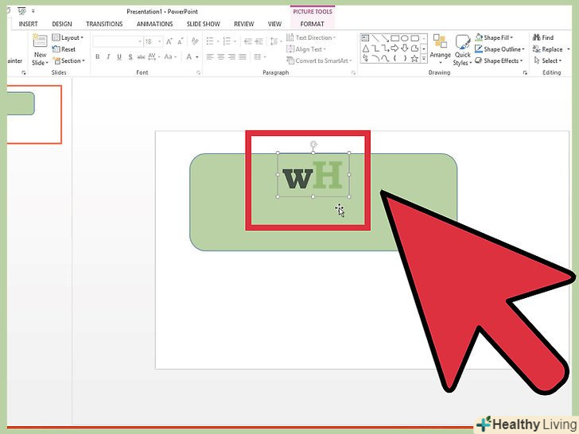579x434 pixels.
Task: Open the Arrange tool
Action: tap(440, 48)
